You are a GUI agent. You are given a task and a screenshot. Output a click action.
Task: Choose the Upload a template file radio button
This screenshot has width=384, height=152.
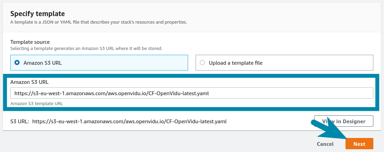click(202, 63)
